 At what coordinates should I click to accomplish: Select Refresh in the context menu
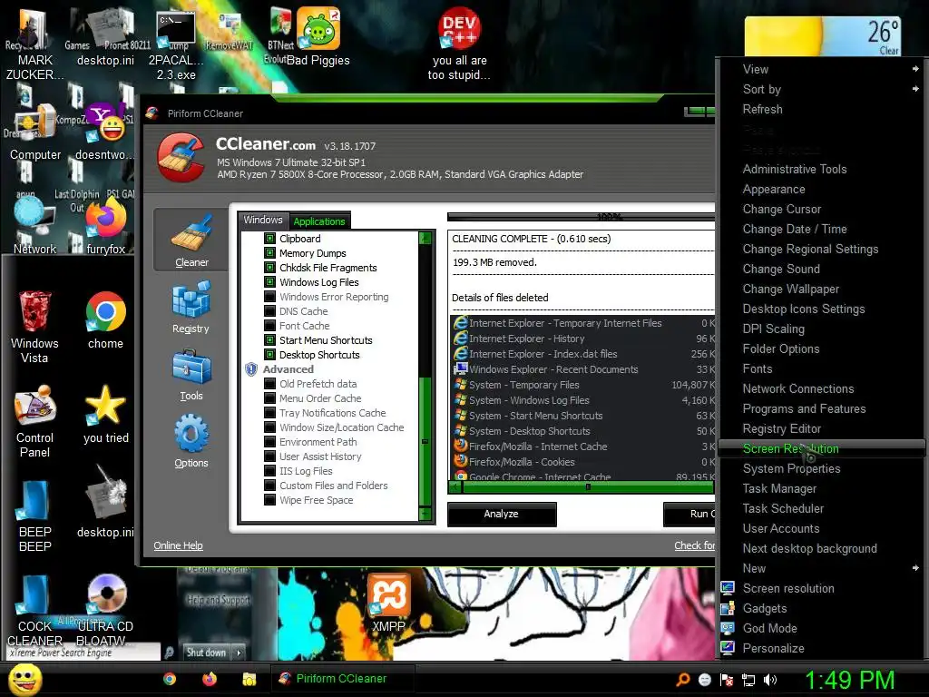point(762,109)
